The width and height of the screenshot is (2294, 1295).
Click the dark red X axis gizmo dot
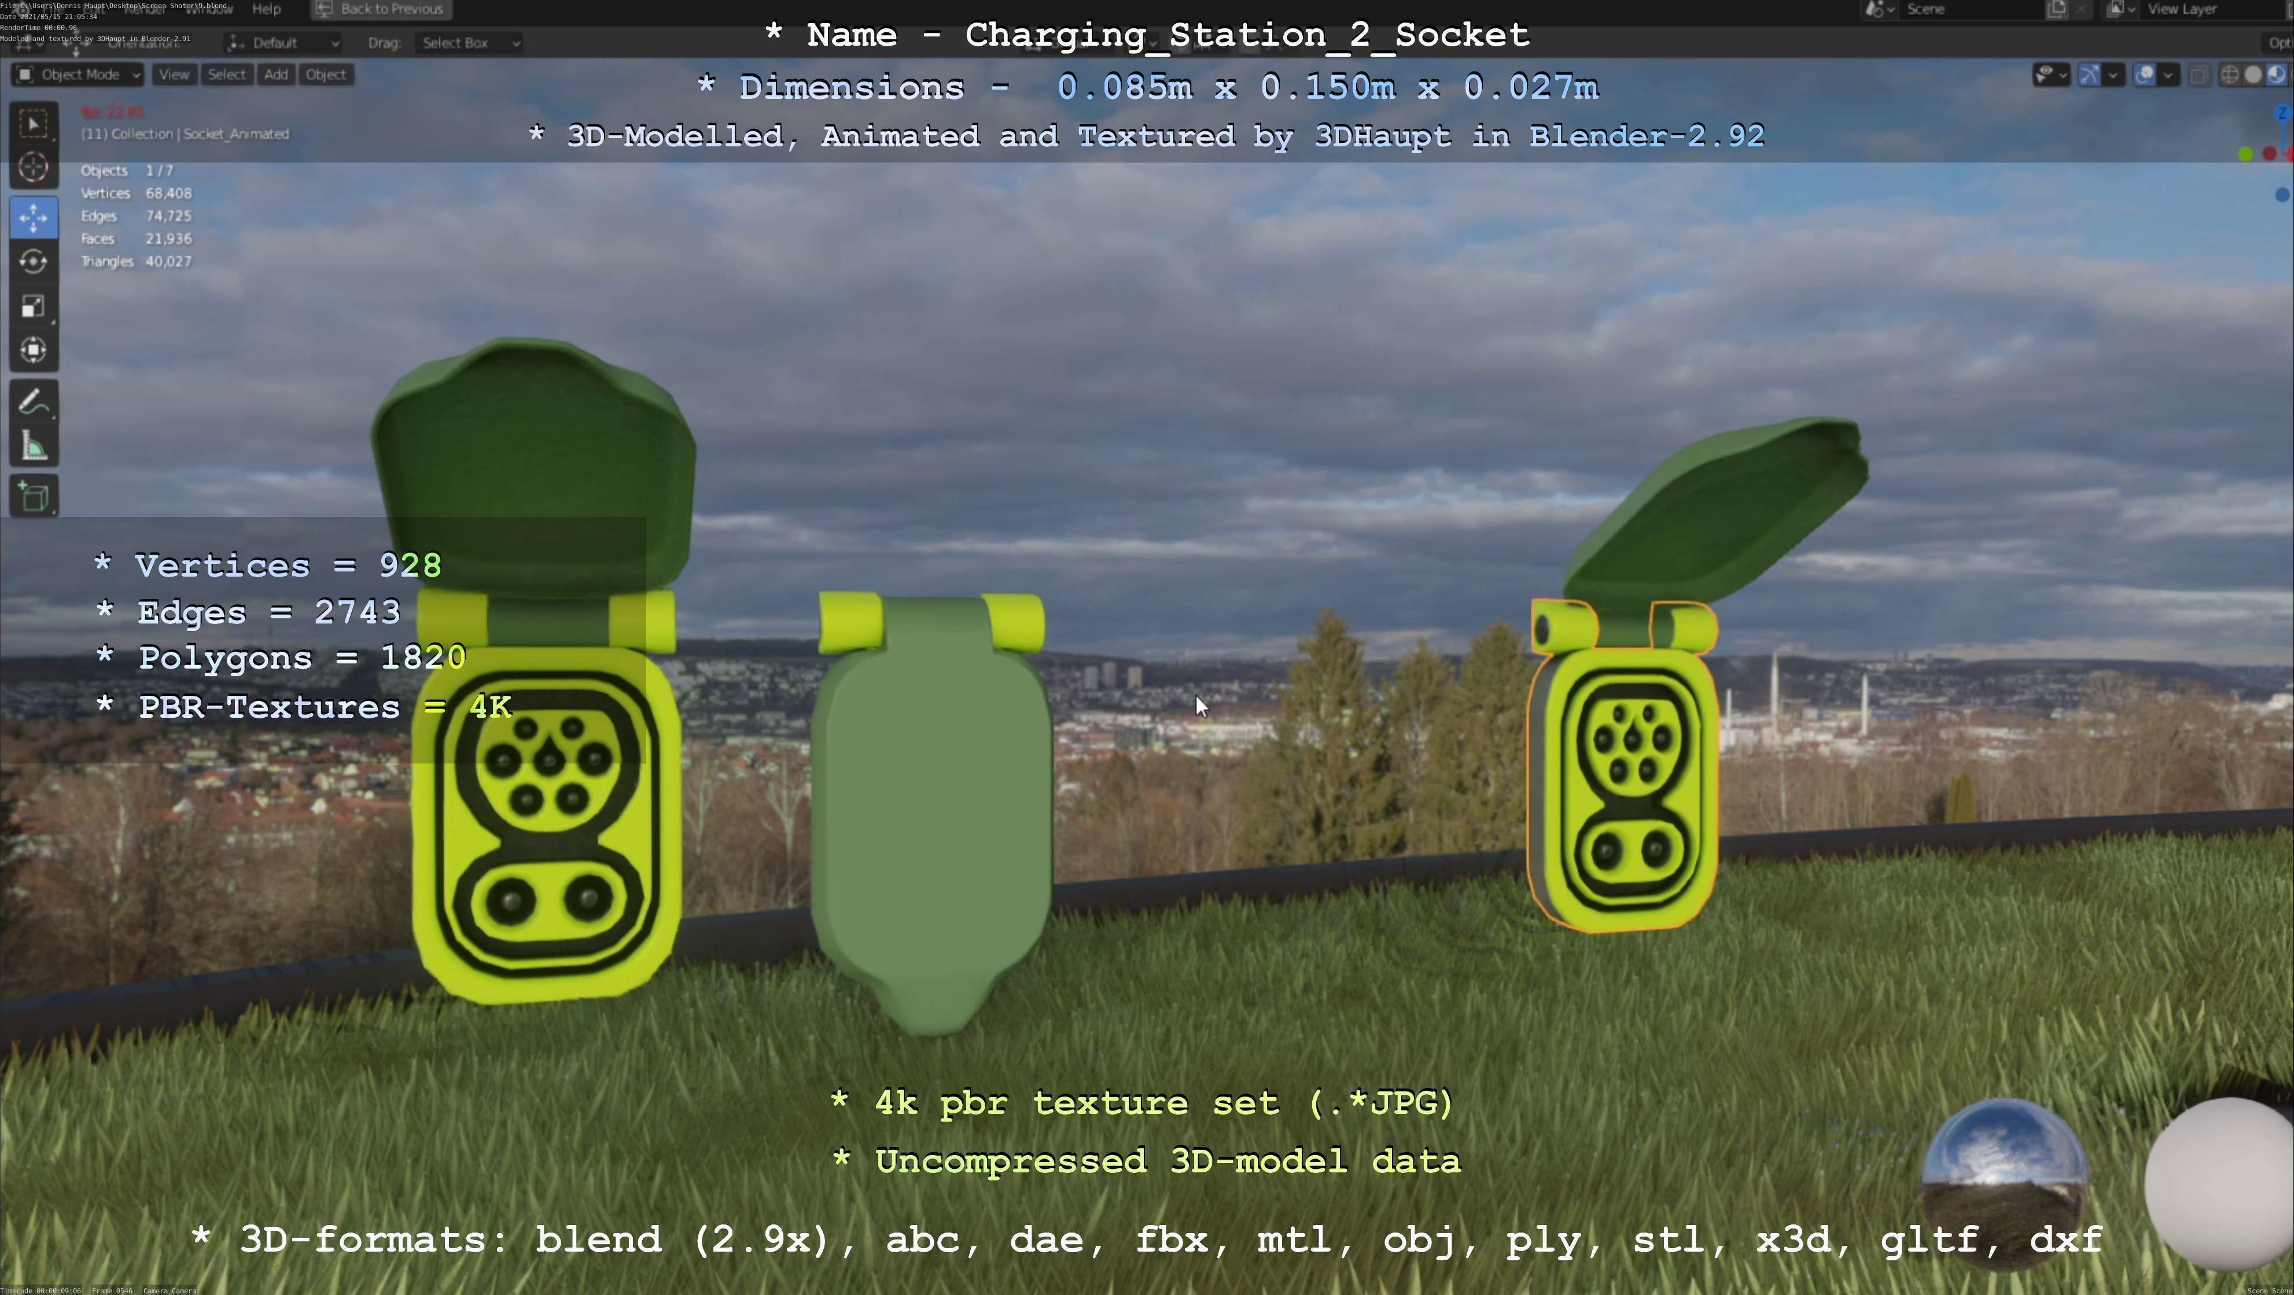[x=2270, y=154]
